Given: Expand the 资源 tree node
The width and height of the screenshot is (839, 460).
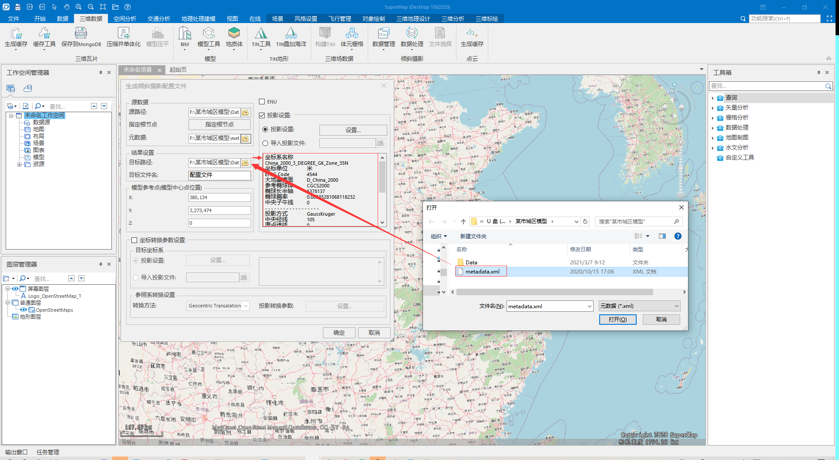Looking at the screenshot, I should [19, 164].
